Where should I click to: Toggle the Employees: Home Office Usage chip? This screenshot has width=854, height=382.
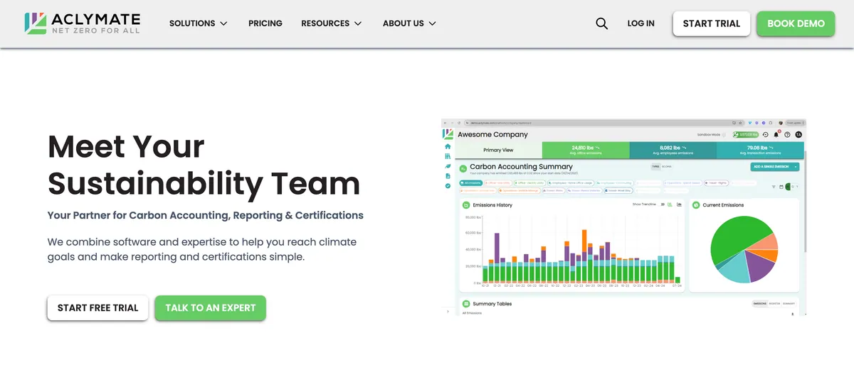point(571,183)
